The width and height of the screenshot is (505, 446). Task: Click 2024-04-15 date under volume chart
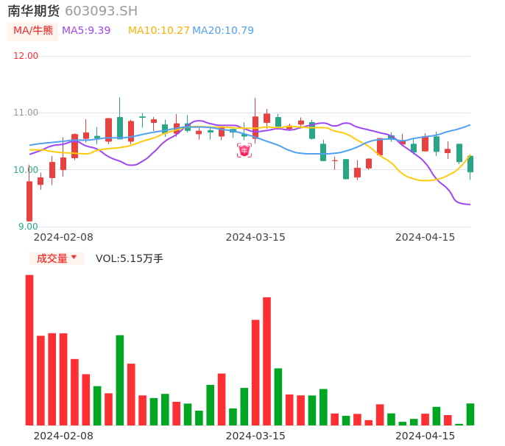click(425, 436)
